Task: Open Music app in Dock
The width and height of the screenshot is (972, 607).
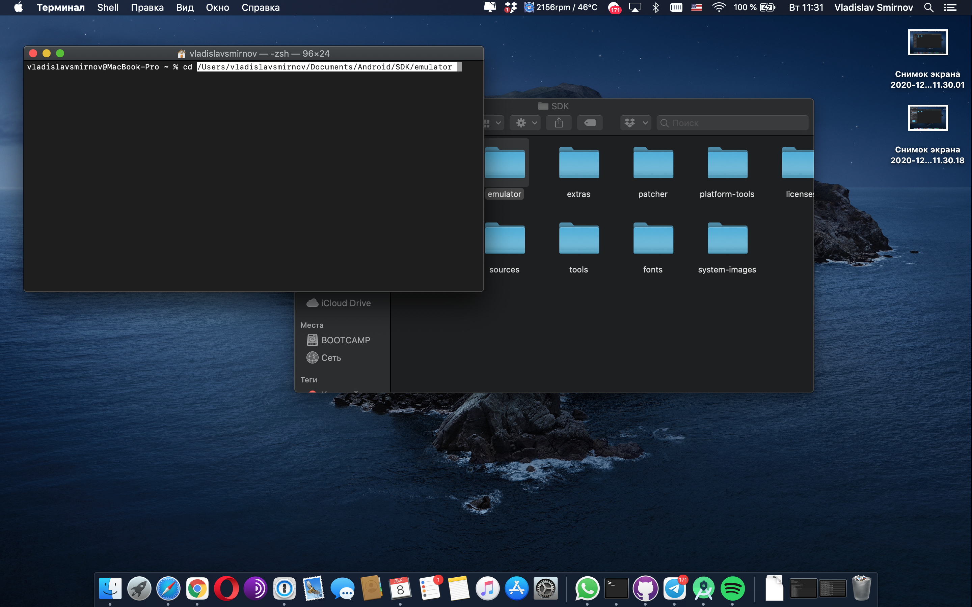Action: (x=488, y=588)
